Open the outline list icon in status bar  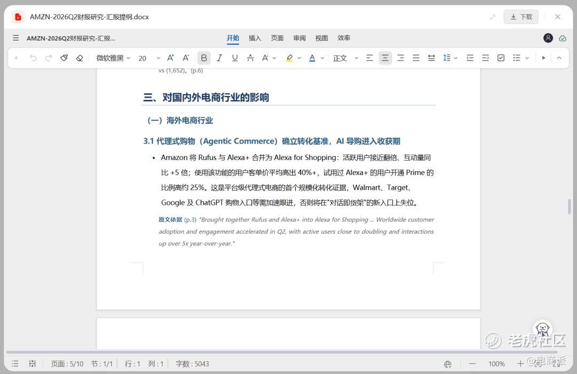tap(15, 364)
